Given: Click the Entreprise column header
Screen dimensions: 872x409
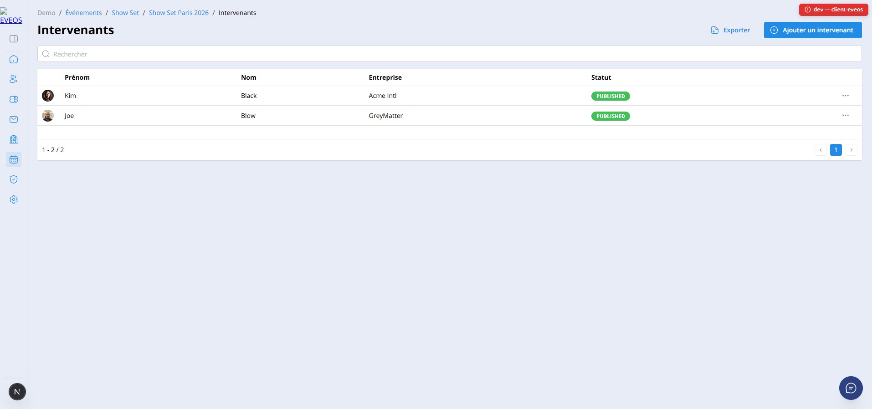Looking at the screenshot, I should [385, 77].
